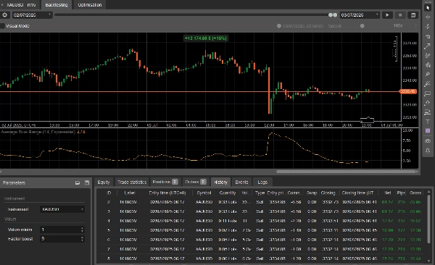Sort by the Quantity column header

pyautogui.click(x=228, y=193)
